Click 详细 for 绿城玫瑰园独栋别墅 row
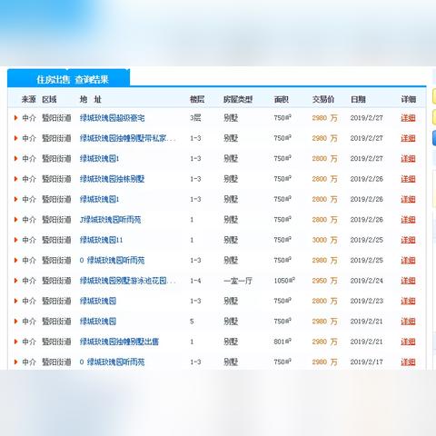This screenshot has height=436, width=436. click(x=408, y=179)
